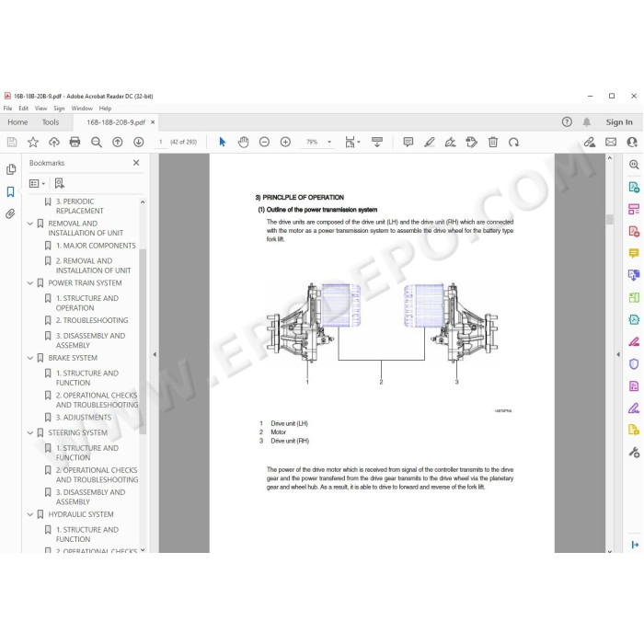Screen dimensions: 644x644
Task: Open the zoom level dropdown
Action: (329, 142)
